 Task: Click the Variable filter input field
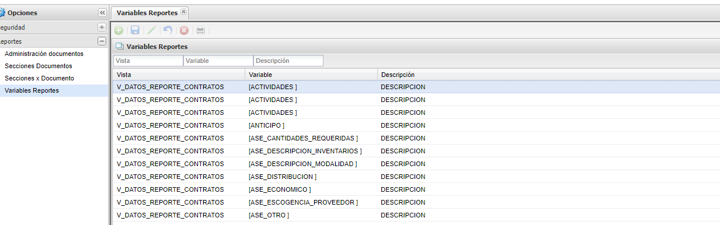tap(218, 61)
